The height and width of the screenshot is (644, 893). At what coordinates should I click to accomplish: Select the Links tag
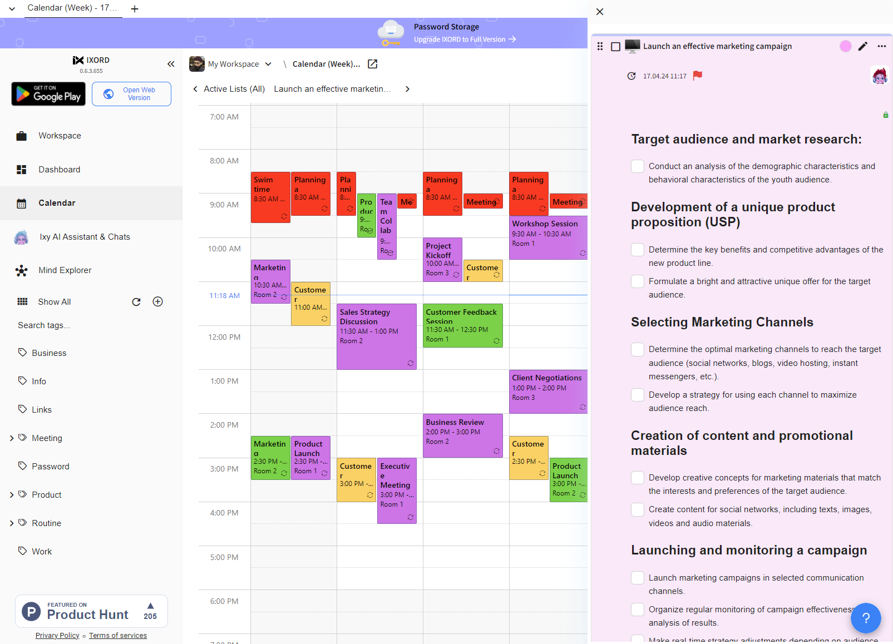point(42,410)
